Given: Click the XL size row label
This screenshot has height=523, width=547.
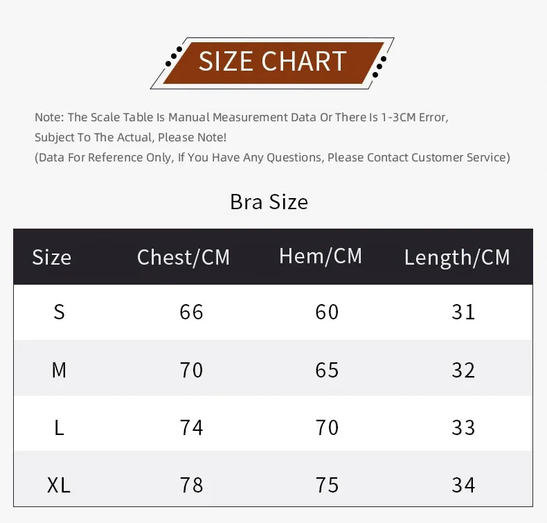Looking at the screenshot, I should pyautogui.click(x=59, y=485).
